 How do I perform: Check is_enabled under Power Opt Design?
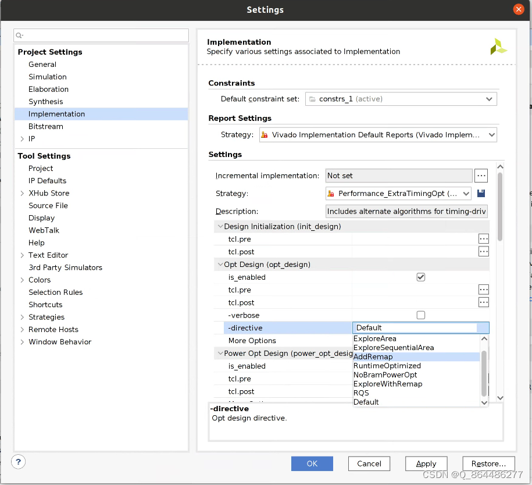click(420, 366)
